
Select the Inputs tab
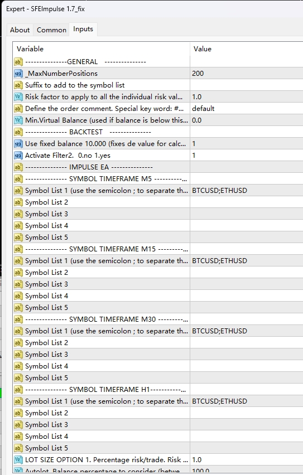[x=83, y=29]
